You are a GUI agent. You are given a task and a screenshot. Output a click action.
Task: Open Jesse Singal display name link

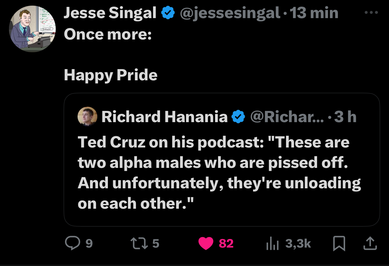110,13
